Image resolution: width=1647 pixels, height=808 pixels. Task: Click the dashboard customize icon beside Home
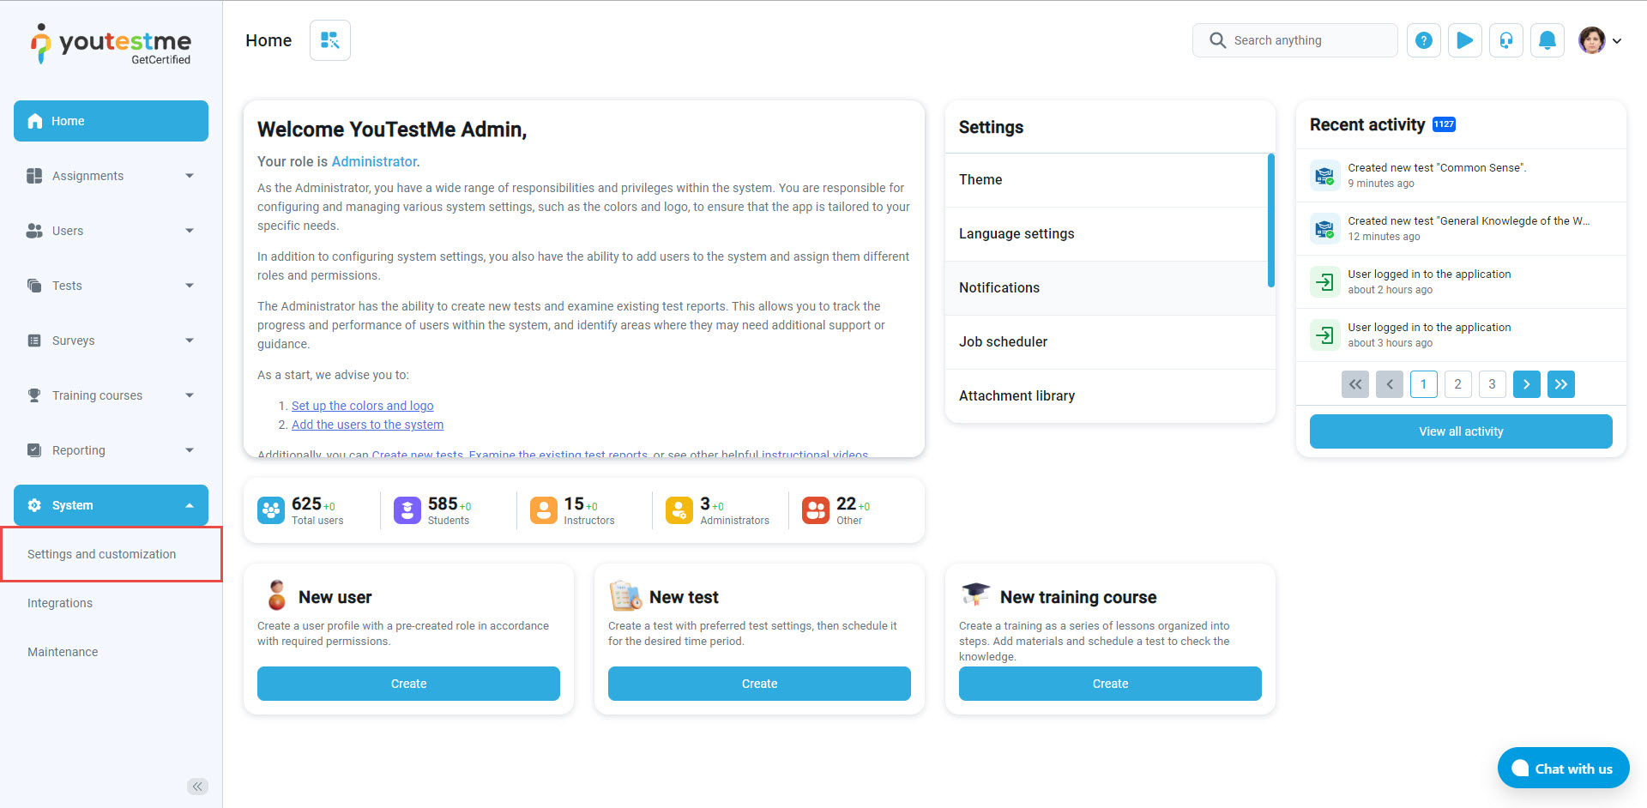coord(330,40)
